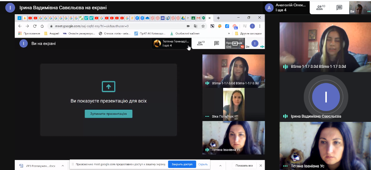Click the browser forward arrow
The height and width of the screenshot is (170, 371).
(27, 26)
